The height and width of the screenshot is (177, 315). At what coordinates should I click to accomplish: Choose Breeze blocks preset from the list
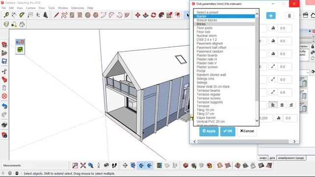click(224, 20)
